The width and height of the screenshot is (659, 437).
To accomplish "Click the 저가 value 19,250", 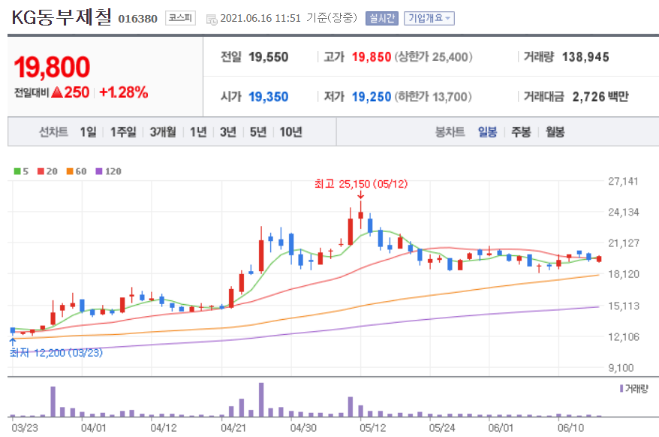I will tap(372, 97).
